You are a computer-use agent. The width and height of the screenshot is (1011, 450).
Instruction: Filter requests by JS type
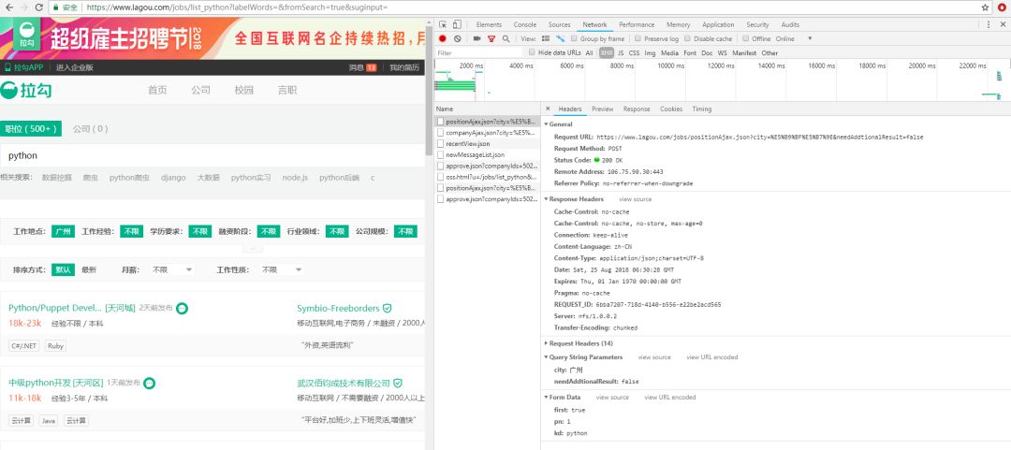[x=621, y=53]
